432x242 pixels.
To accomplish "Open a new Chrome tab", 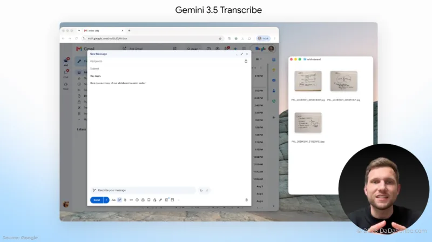I will (x=129, y=31).
